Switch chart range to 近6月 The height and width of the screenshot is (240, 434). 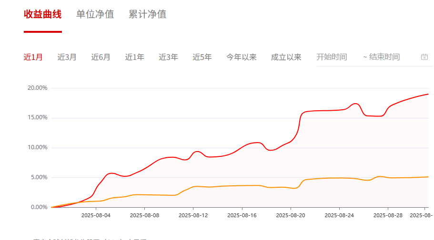[x=101, y=57]
